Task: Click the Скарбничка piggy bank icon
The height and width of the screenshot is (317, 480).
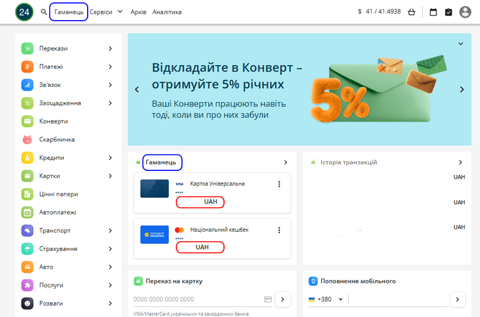Action: [x=27, y=140]
